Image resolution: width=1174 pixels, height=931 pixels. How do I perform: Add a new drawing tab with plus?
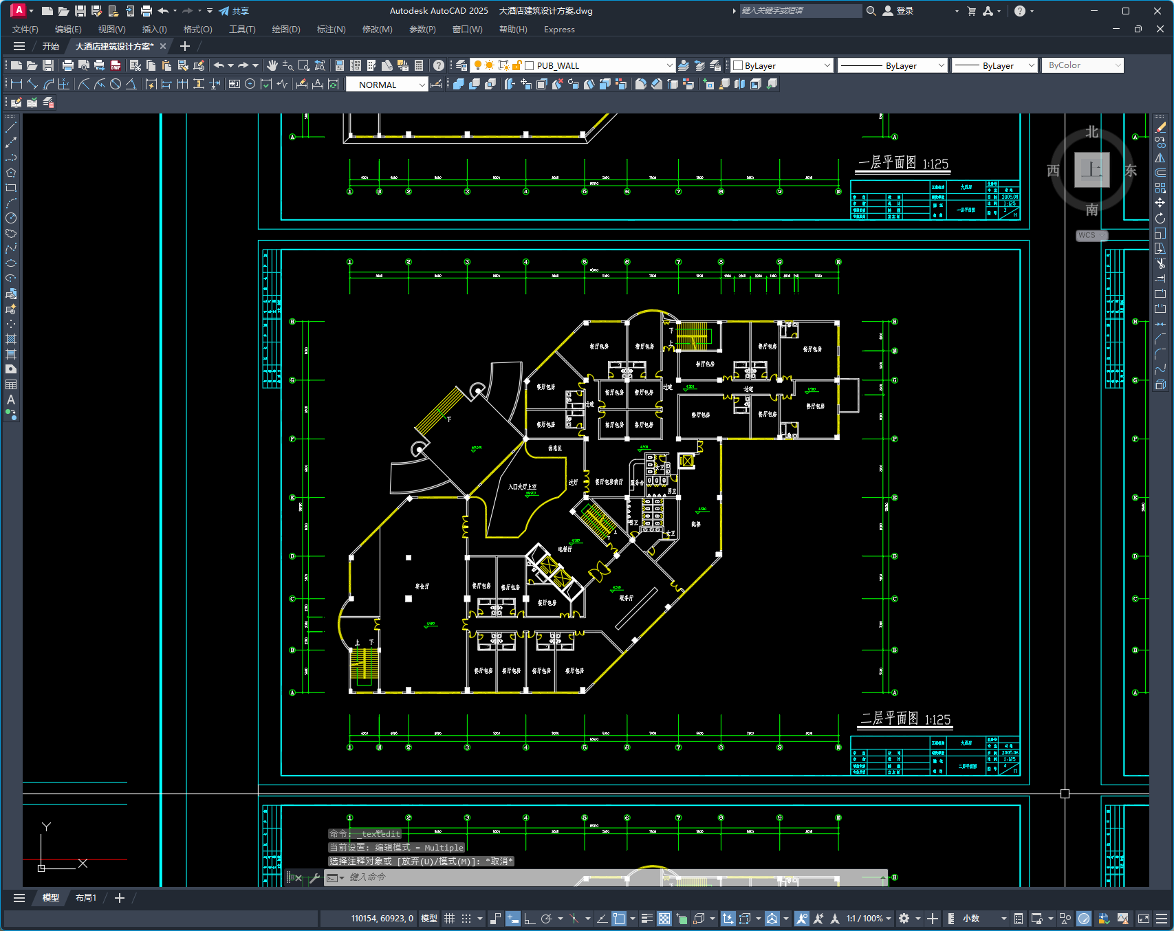[x=184, y=46]
